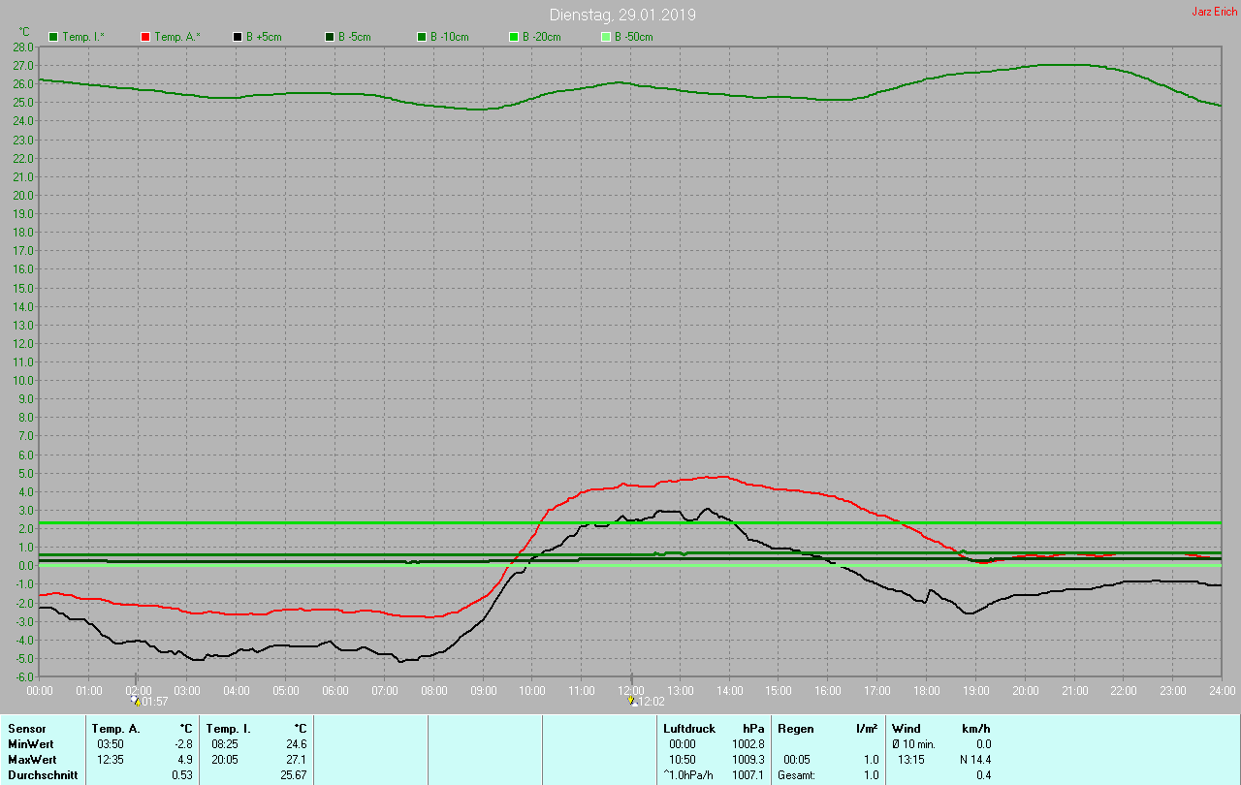Viewport: 1241px width, 785px height.
Task: Toggle the B +5cm black legend box
Action: pyautogui.click(x=238, y=37)
